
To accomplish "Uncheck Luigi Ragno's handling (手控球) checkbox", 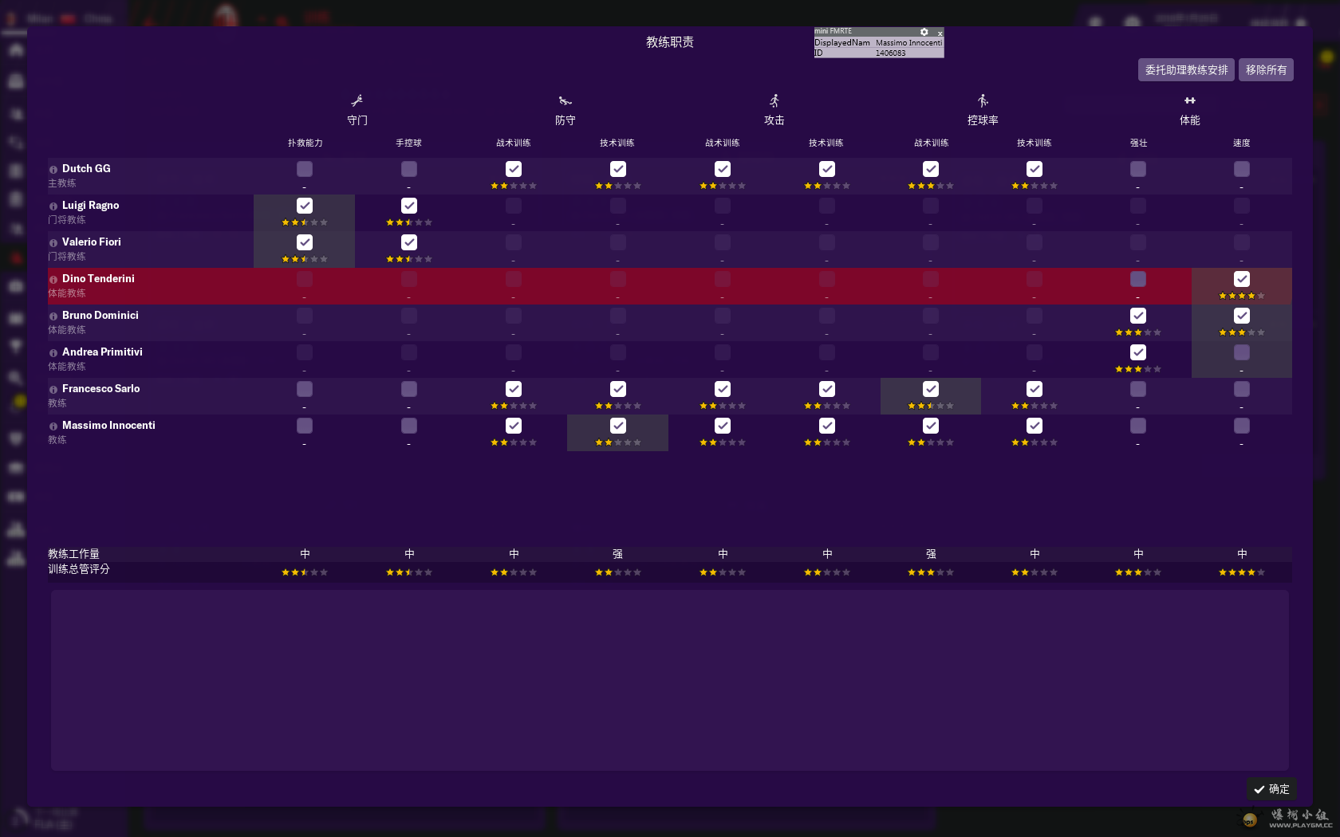I will click(x=408, y=206).
